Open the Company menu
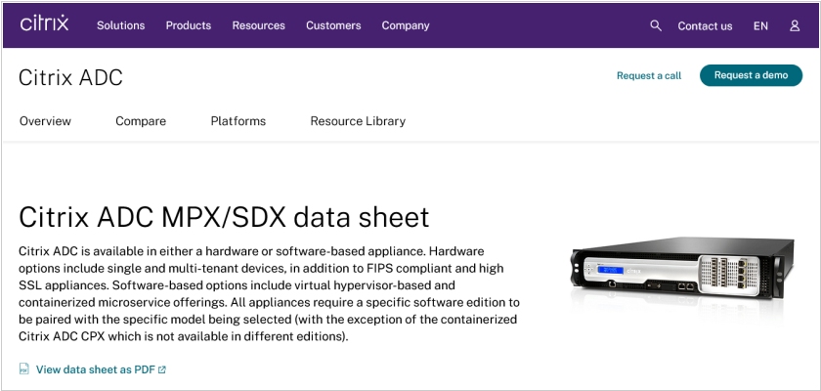The width and height of the screenshot is (821, 391). click(x=406, y=25)
